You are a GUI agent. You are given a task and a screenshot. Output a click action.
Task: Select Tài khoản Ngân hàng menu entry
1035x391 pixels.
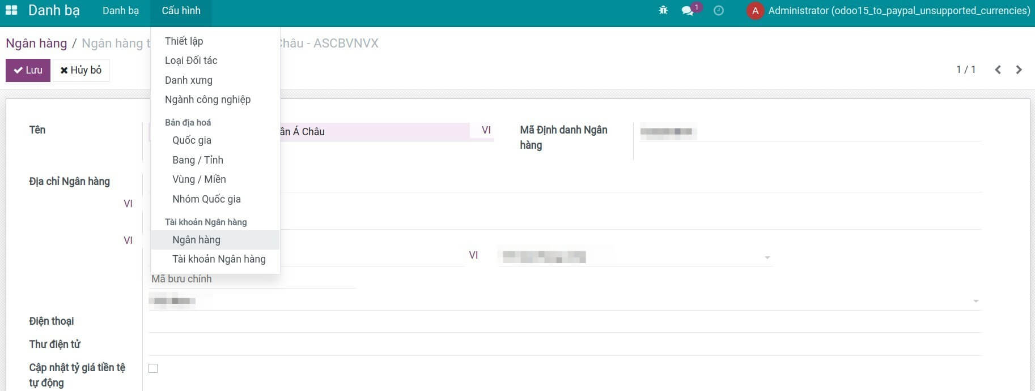[219, 259]
